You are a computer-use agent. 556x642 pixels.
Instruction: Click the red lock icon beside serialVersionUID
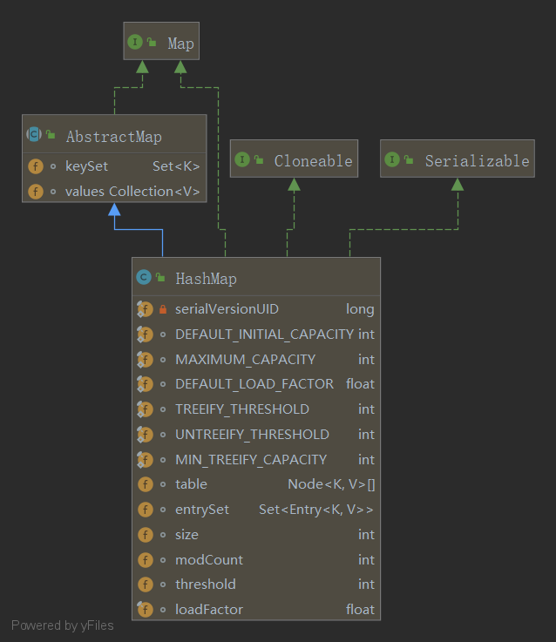point(163,309)
